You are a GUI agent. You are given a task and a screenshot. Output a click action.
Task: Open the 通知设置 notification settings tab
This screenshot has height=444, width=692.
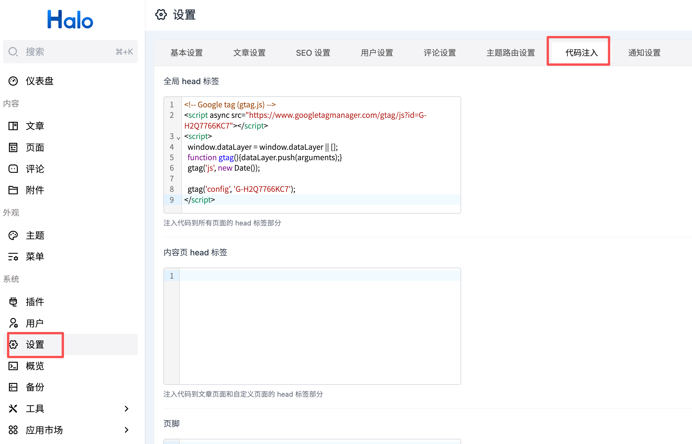(x=644, y=53)
